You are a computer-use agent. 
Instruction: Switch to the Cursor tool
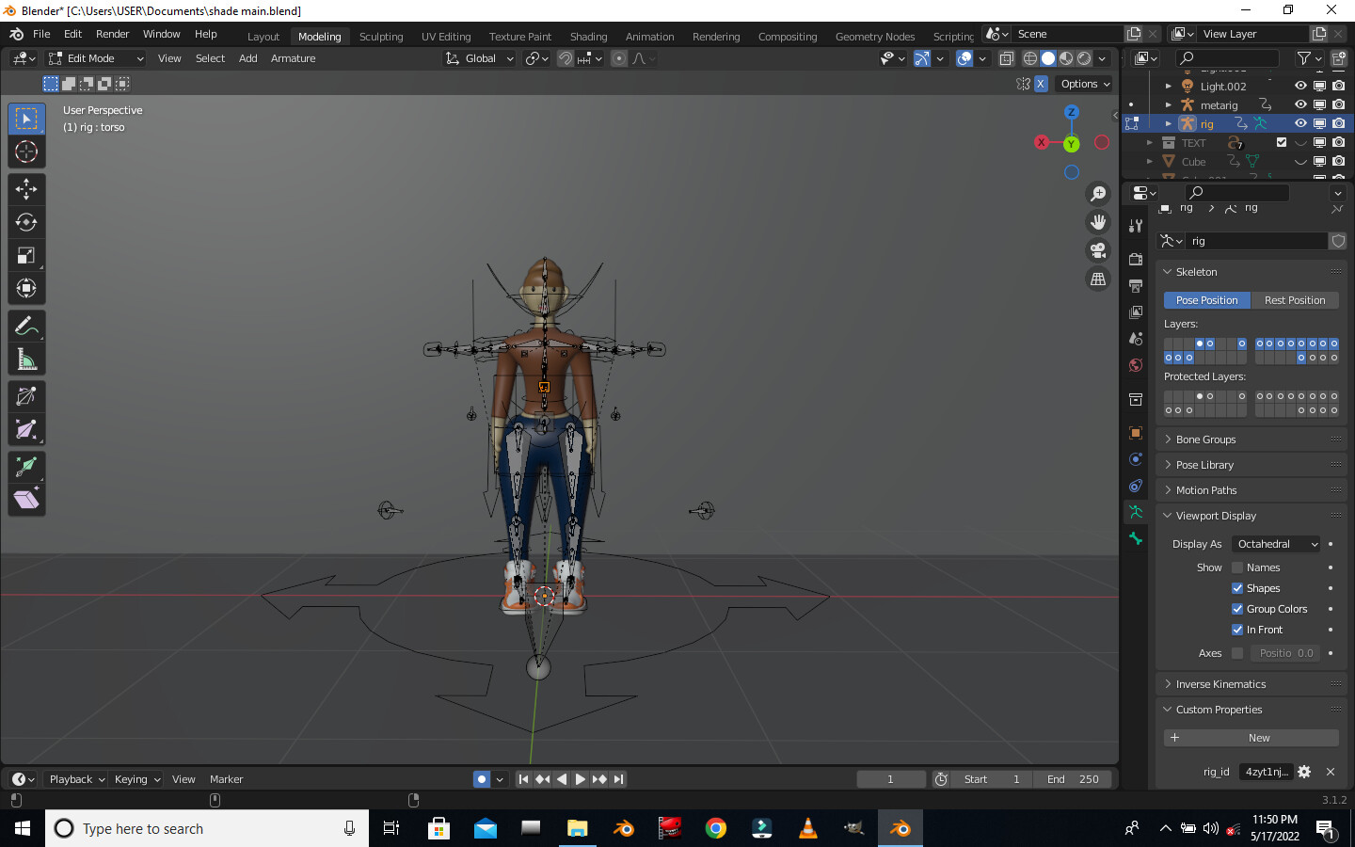click(26, 152)
